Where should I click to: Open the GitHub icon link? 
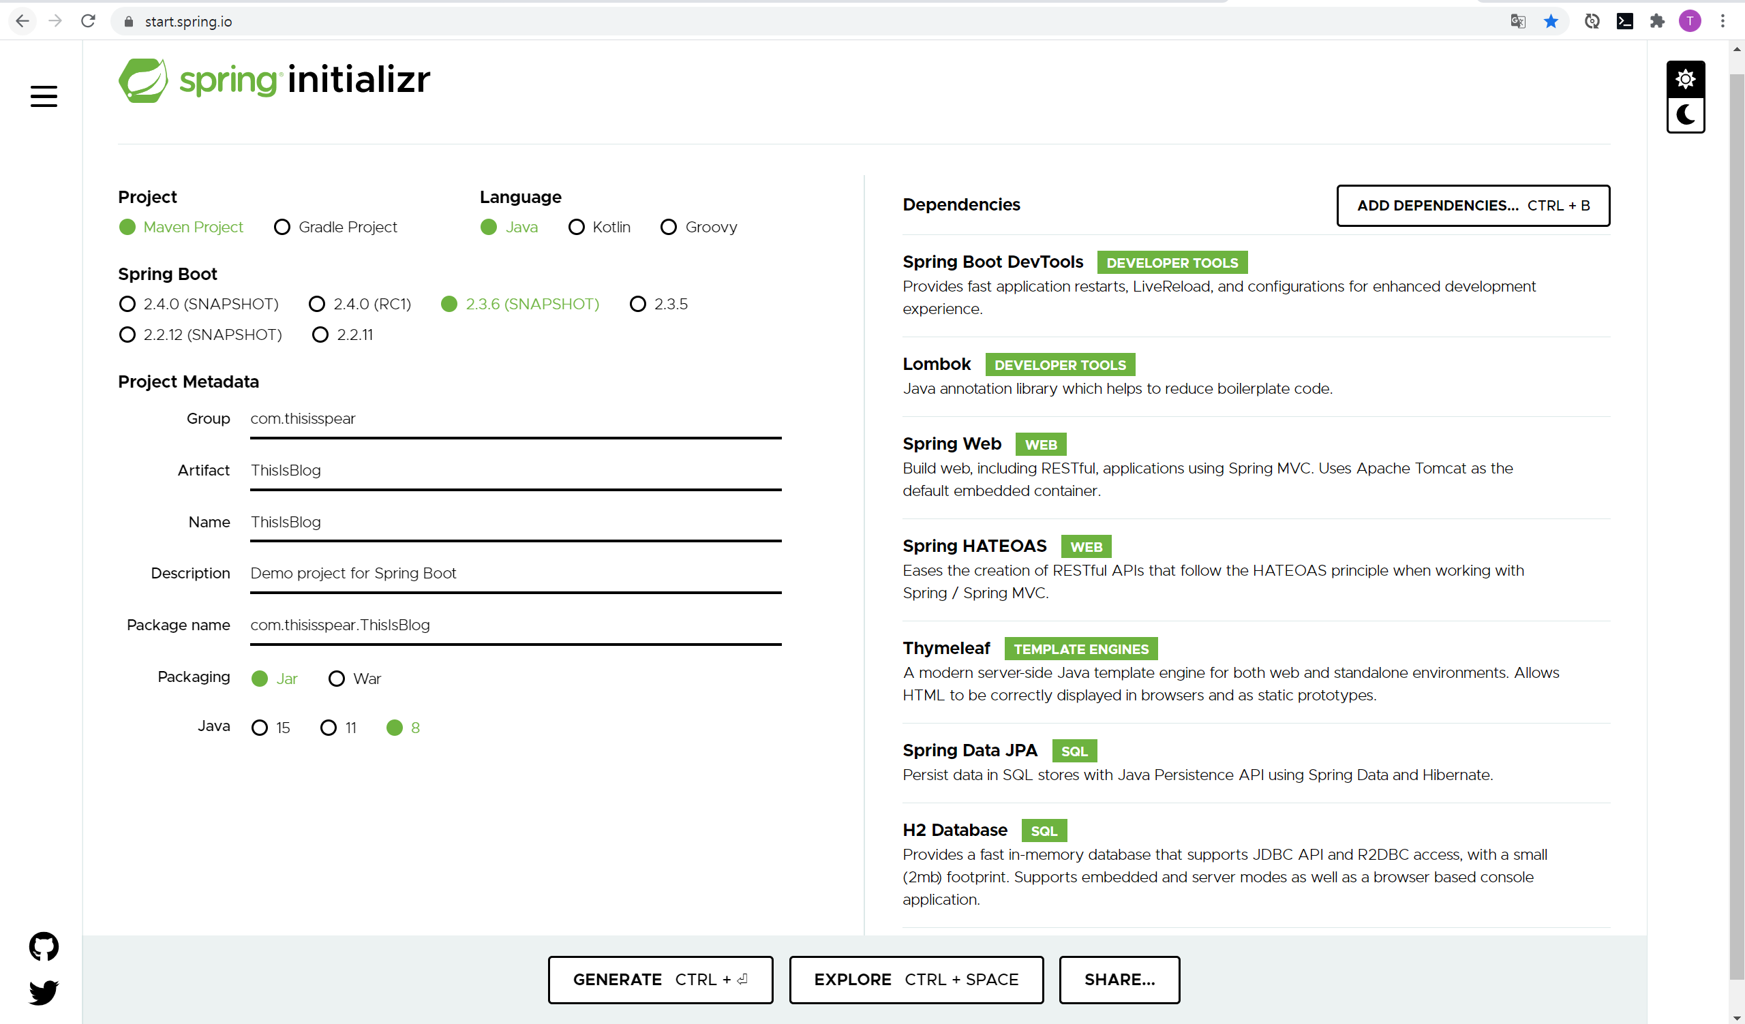point(44,946)
